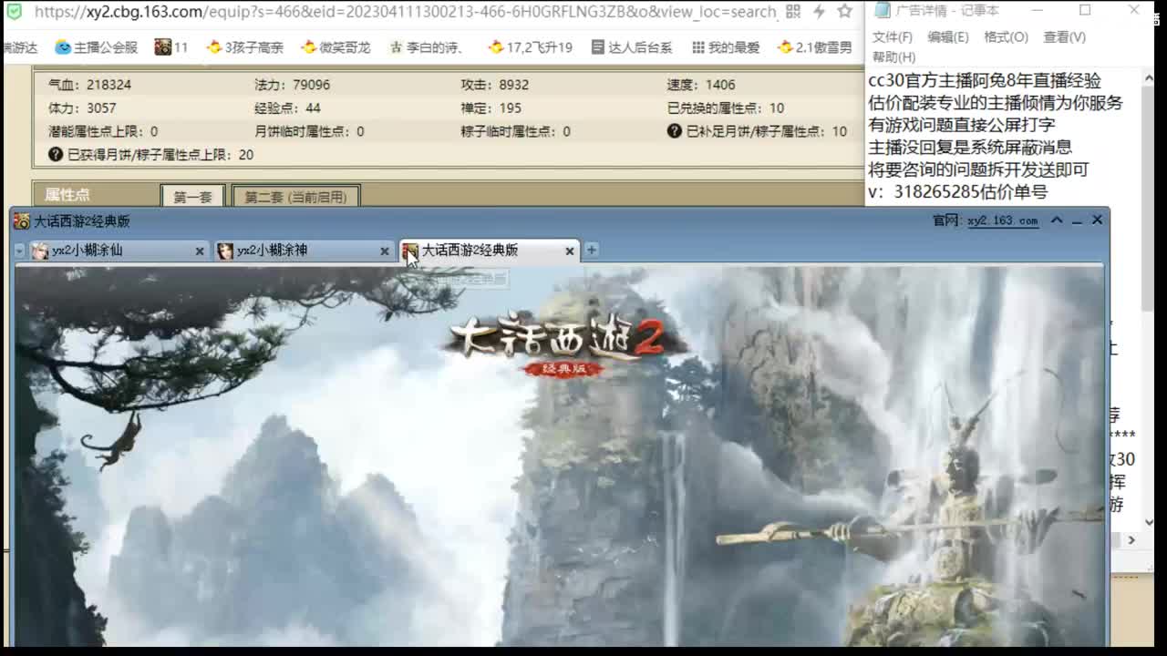1167x656 pixels.
Task: Maximize the 广告详情 Notepad window
Action: point(1085,10)
